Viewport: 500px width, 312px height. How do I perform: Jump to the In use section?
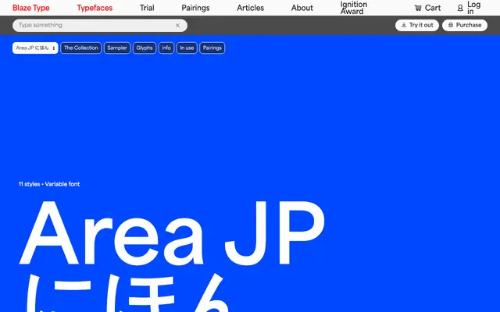(187, 48)
